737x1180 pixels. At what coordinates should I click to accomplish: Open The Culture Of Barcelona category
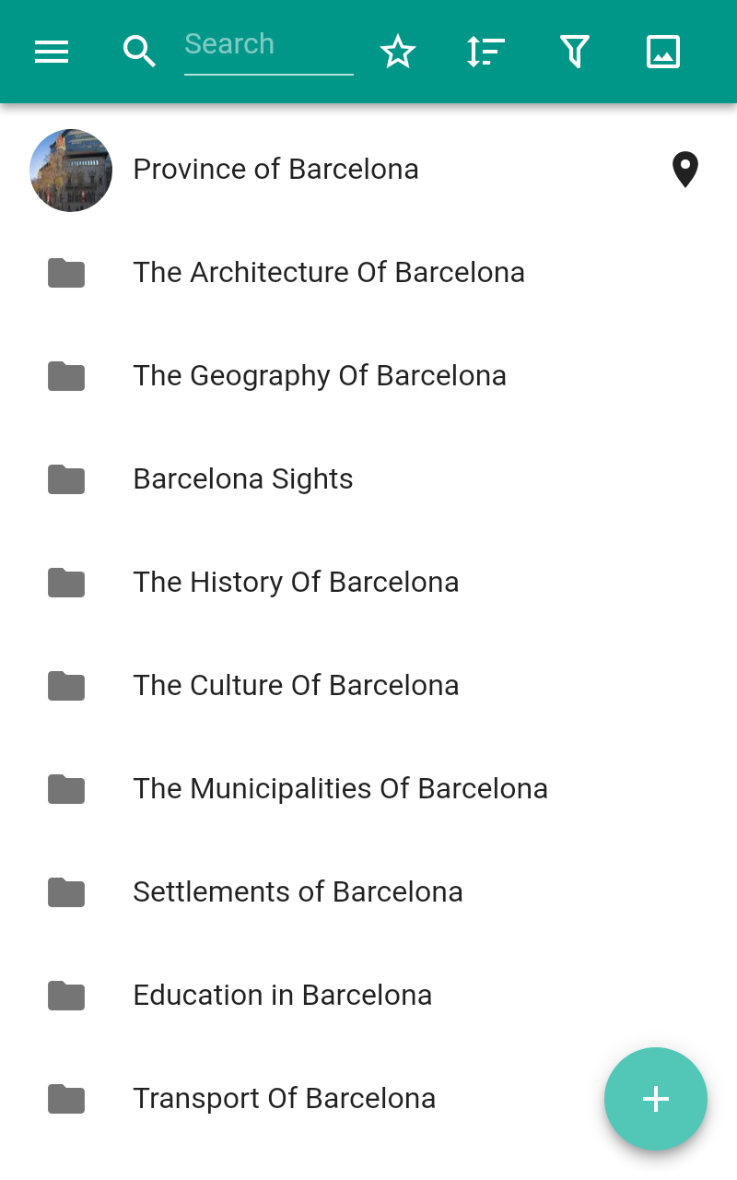(x=296, y=686)
